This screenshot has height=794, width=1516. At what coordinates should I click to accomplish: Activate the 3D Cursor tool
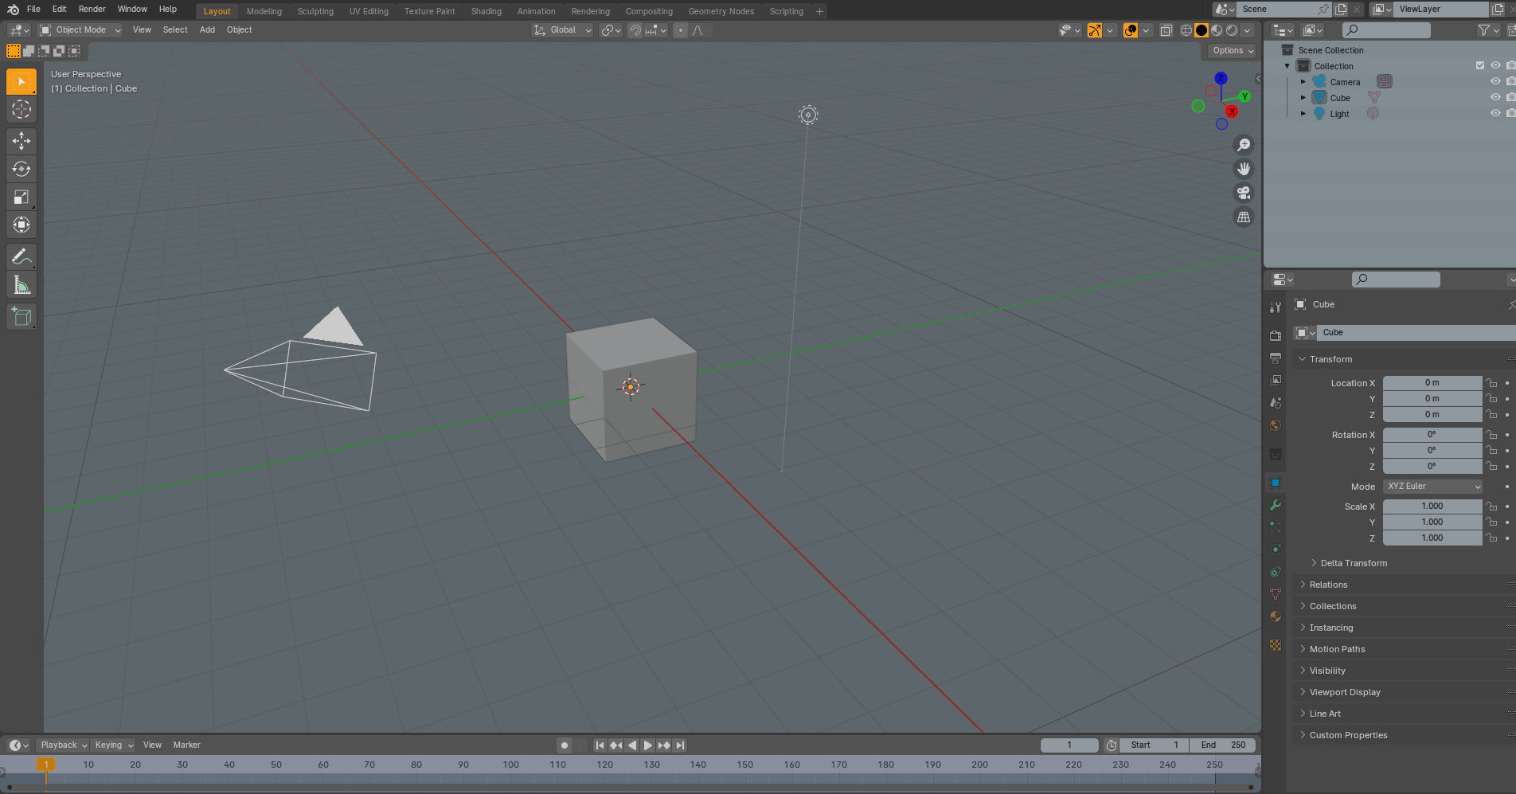tap(21, 109)
